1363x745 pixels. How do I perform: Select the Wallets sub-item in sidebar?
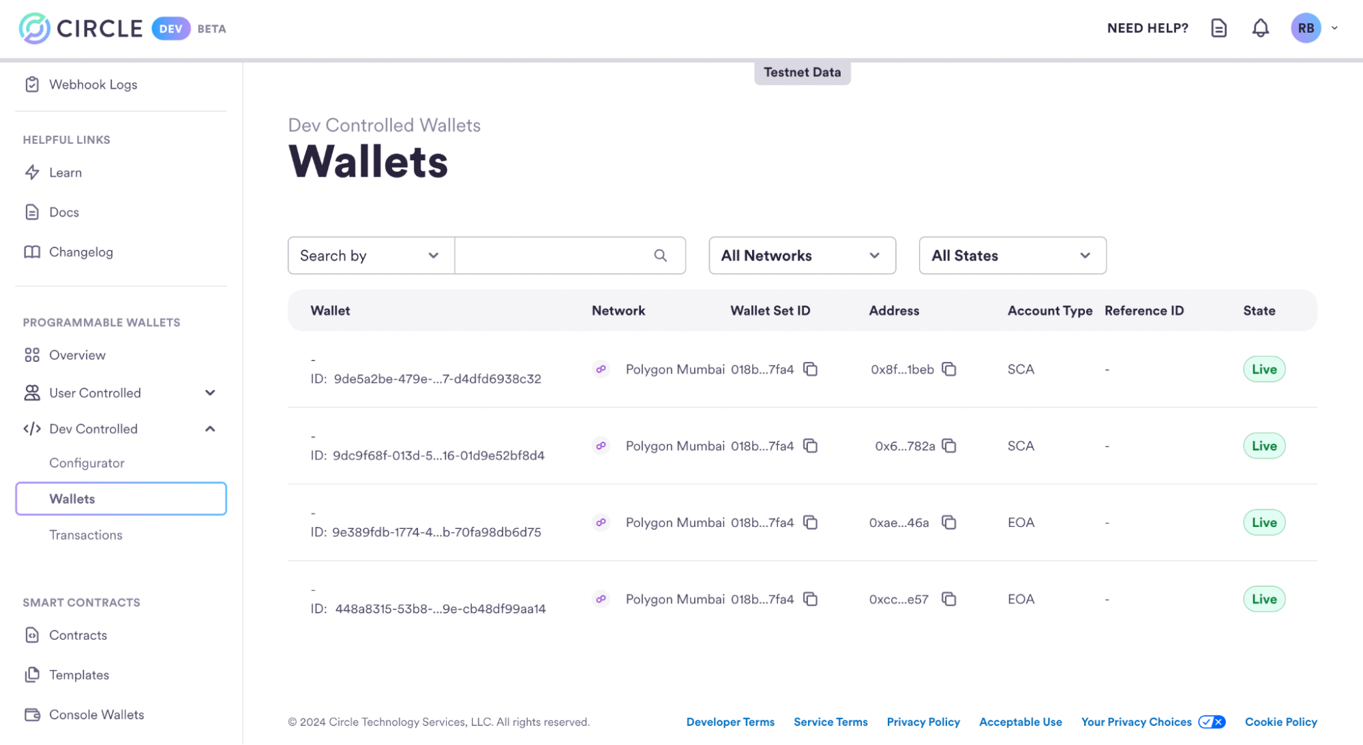[x=121, y=498]
